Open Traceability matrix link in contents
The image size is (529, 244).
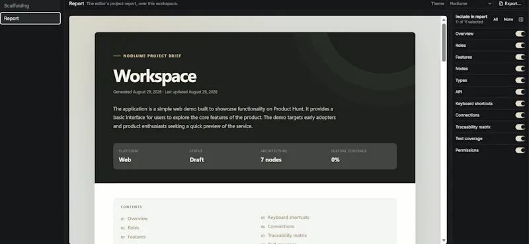(x=288, y=235)
